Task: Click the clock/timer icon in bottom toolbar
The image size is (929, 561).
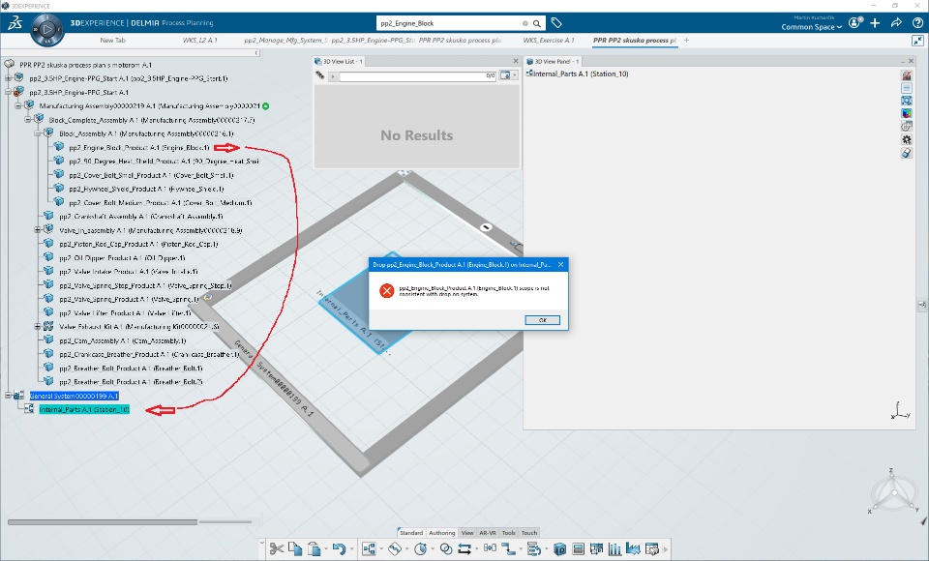Action: click(421, 549)
